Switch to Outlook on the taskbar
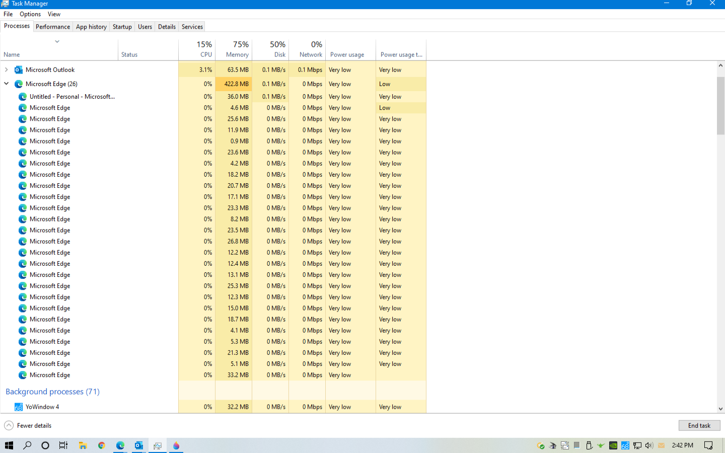Viewport: 725px width, 453px height. (x=139, y=445)
